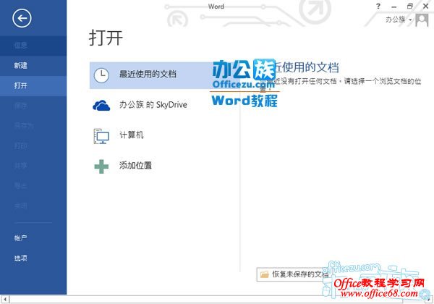Click the green plus to add a place
This screenshot has height=304, width=434.
pyautogui.click(x=101, y=166)
